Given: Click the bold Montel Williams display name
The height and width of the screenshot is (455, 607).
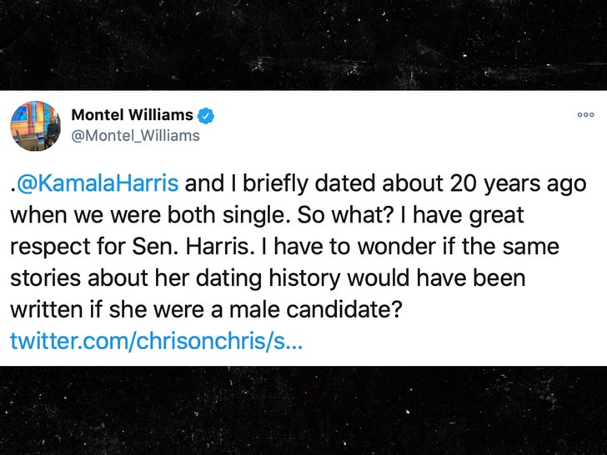Looking at the screenshot, I should (x=132, y=115).
